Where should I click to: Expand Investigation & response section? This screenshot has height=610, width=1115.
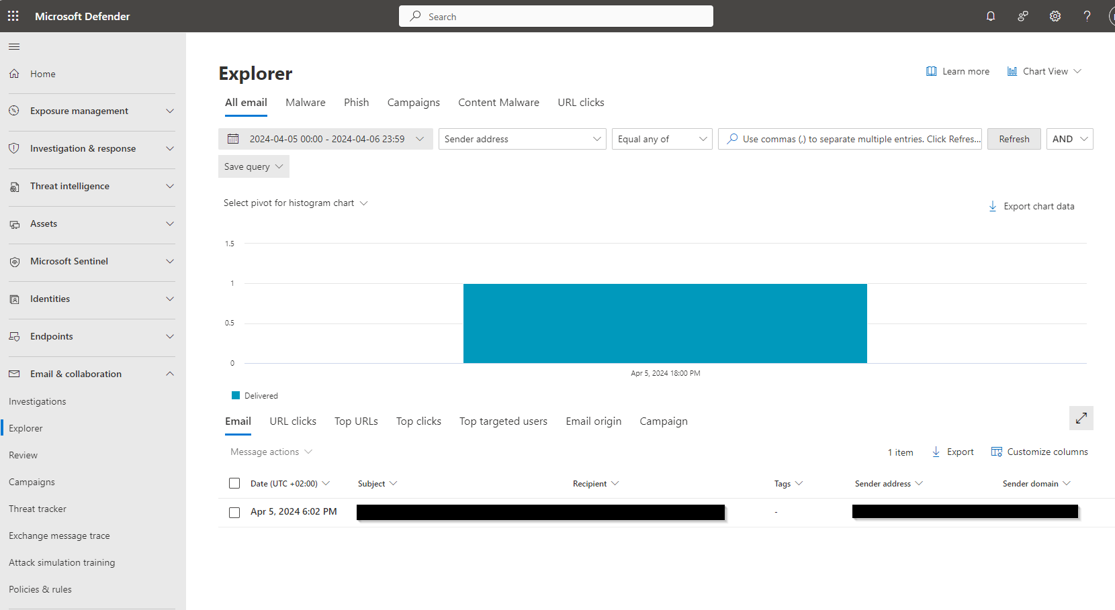coord(170,148)
